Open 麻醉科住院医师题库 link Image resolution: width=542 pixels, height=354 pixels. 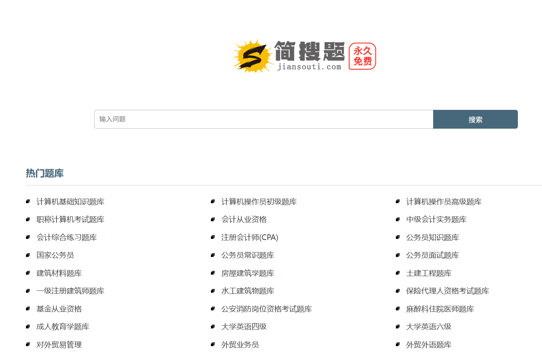click(440, 309)
